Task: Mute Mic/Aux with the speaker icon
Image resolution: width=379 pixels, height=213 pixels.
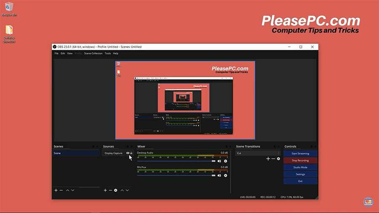Action: (x=219, y=176)
